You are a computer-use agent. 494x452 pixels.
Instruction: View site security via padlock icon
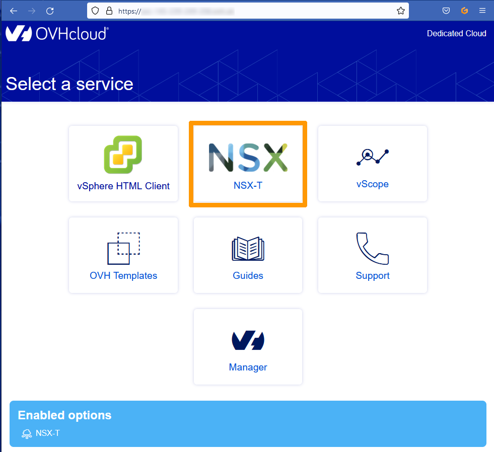coord(109,11)
